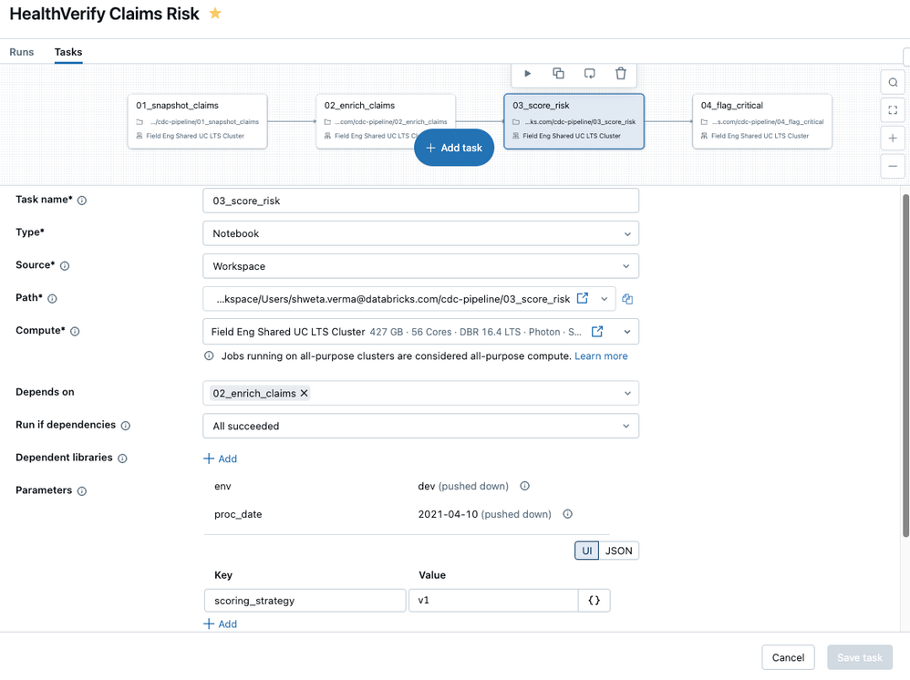Screen dimensions: 910x680
Task: Switch to the Runs tab
Action: (x=21, y=52)
